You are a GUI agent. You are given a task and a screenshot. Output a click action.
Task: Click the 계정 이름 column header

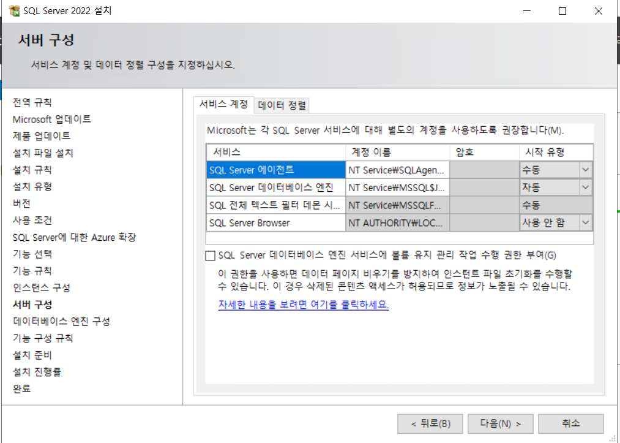397,153
